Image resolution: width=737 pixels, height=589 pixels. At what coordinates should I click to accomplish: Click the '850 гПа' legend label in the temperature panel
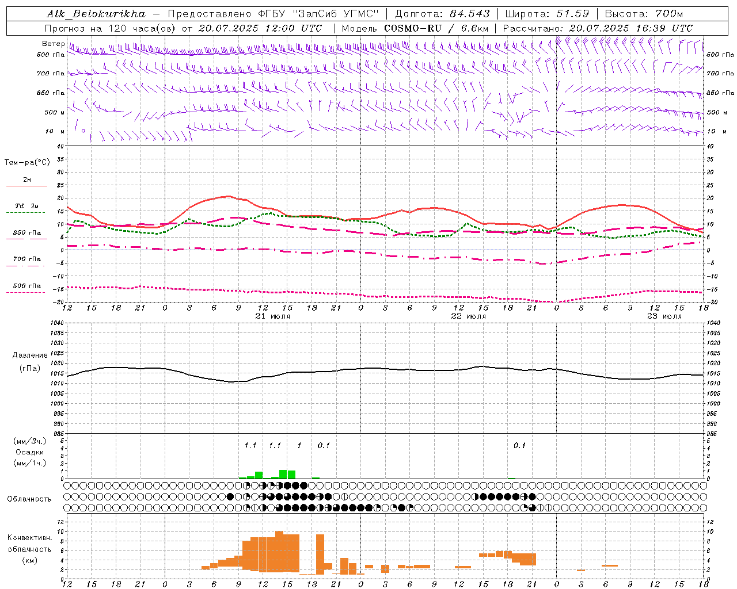coord(26,233)
